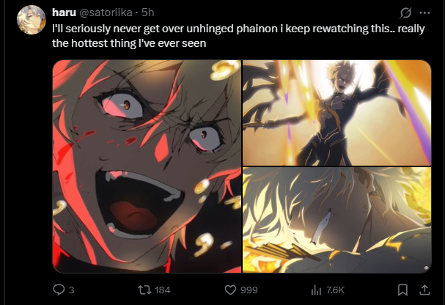Click the tweet text about unhinged phainon
445x305 pixels.
coord(238,36)
